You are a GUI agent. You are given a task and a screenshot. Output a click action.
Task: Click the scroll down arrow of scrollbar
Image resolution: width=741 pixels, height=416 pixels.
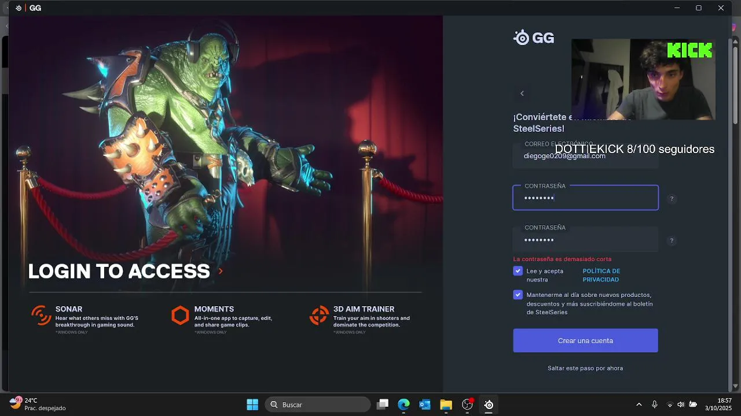coord(736,386)
